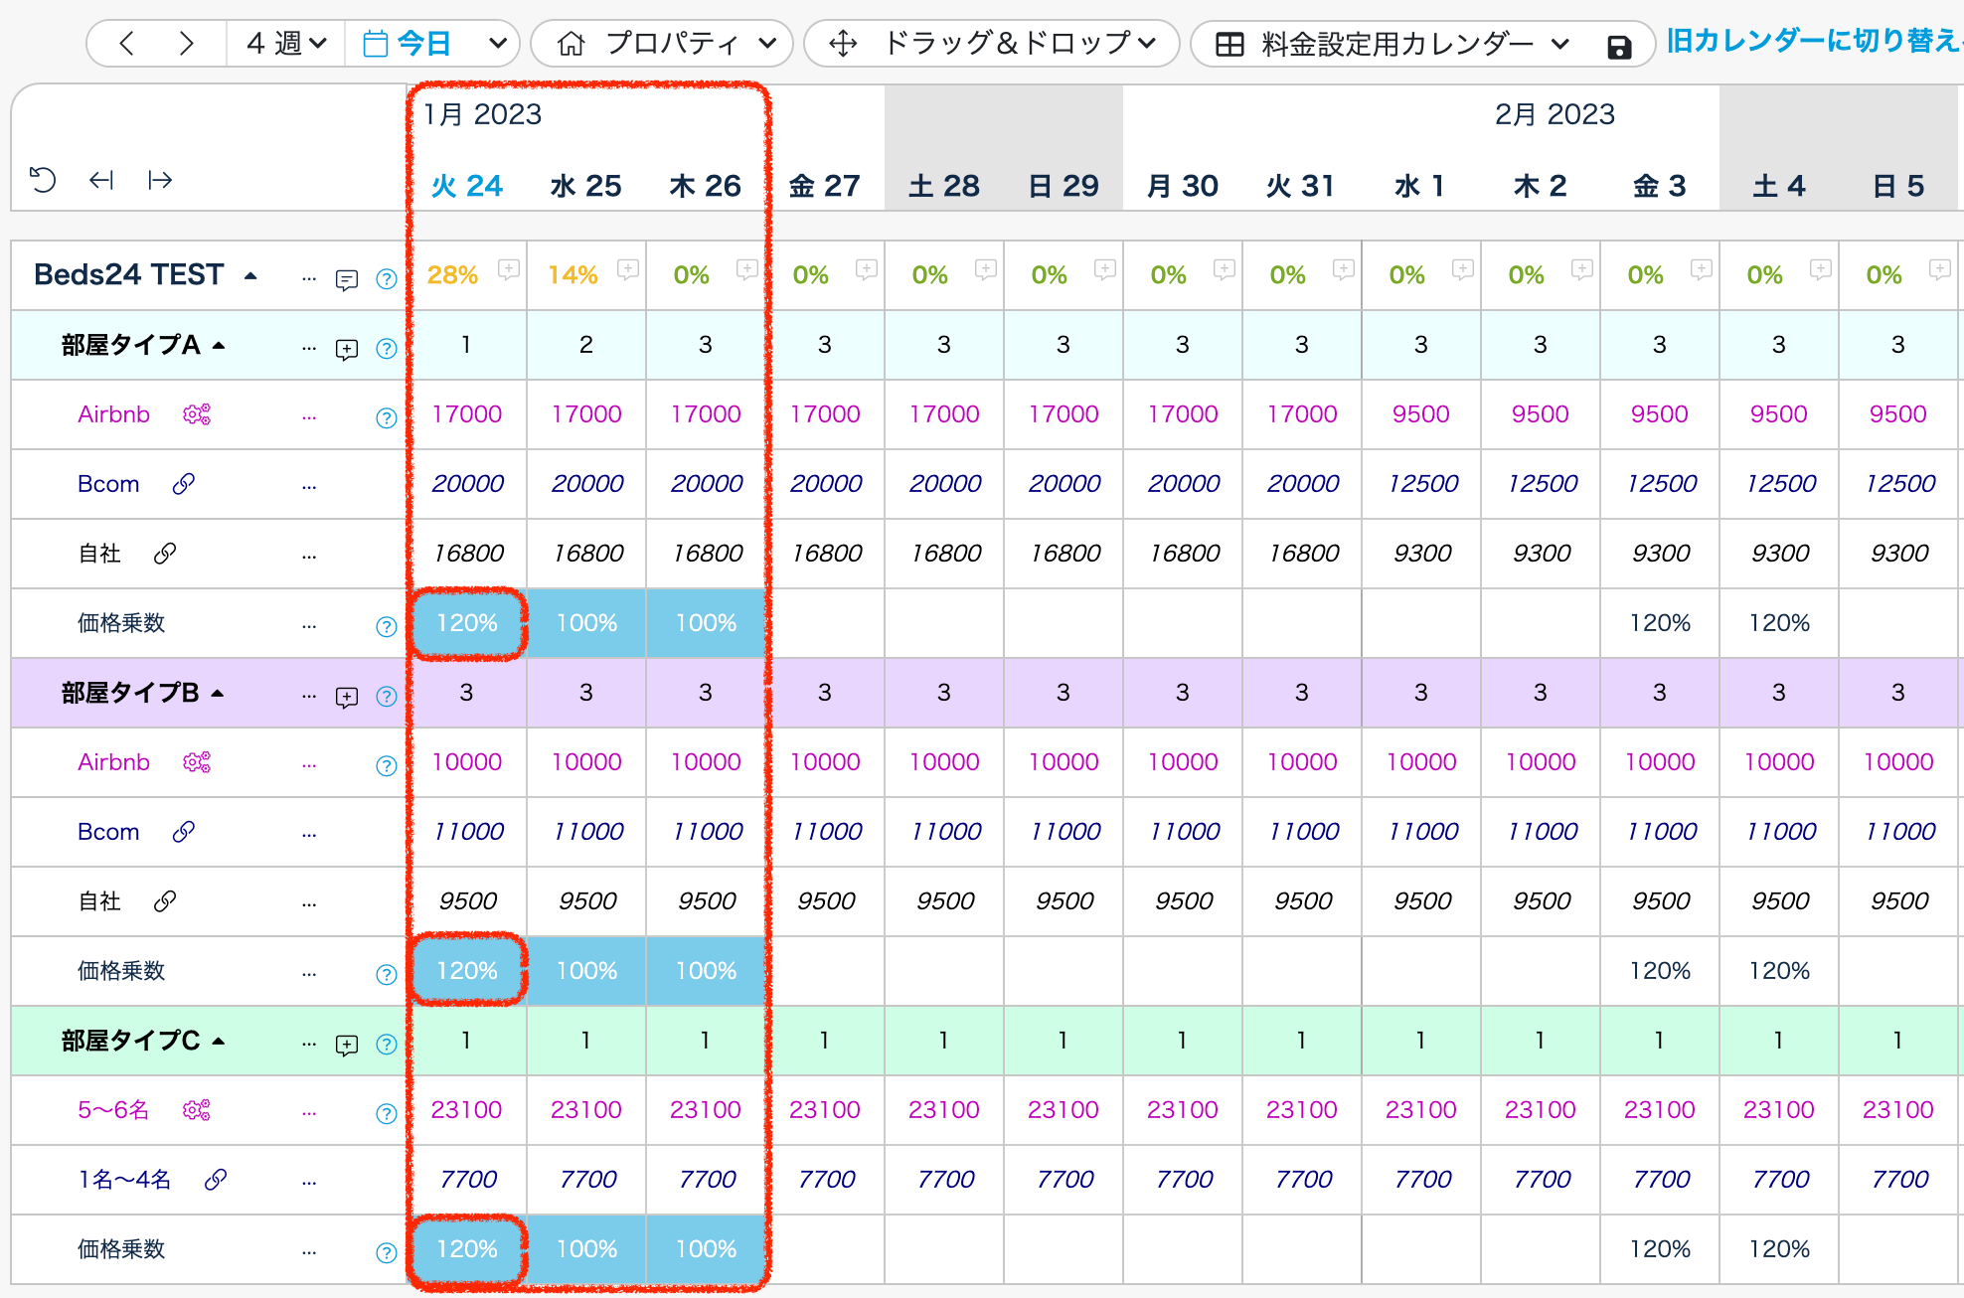
Task: Click the comment icon next to Beds24 TEST
Action: coord(346,280)
